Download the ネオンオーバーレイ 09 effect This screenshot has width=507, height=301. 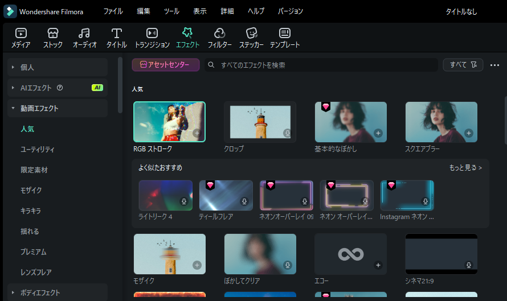(x=305, y=201)
